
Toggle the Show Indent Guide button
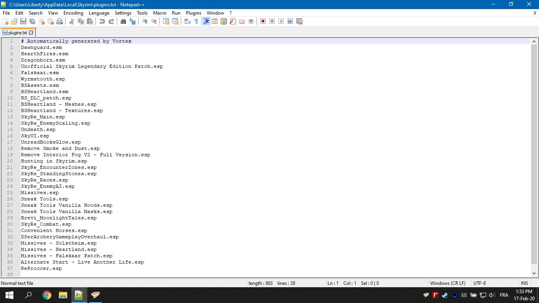(x=206, y=21)
